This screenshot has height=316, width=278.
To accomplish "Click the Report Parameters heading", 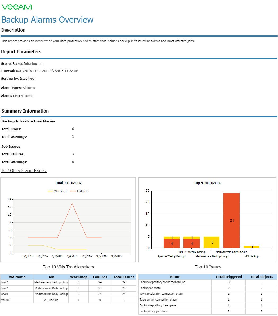I will (x=21, y=52).
